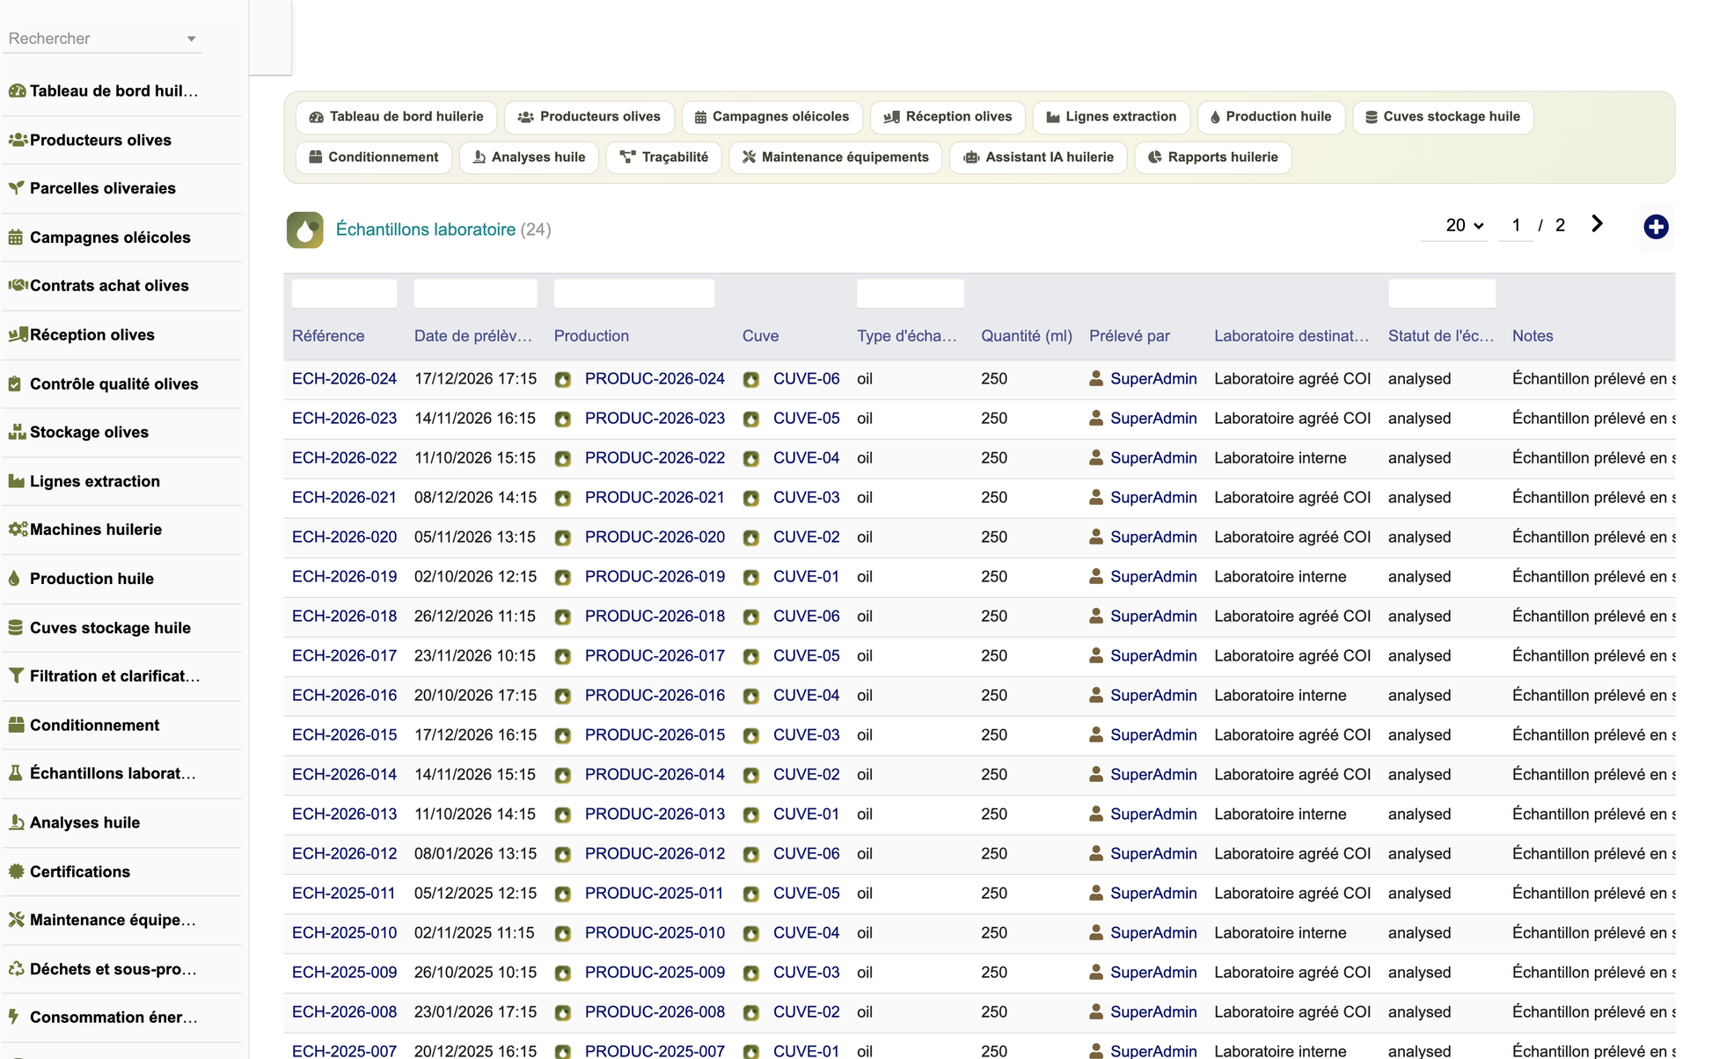1712x1059 pixels.
Task: Open Rapports huilerie tab
Action: [1213, 157]
